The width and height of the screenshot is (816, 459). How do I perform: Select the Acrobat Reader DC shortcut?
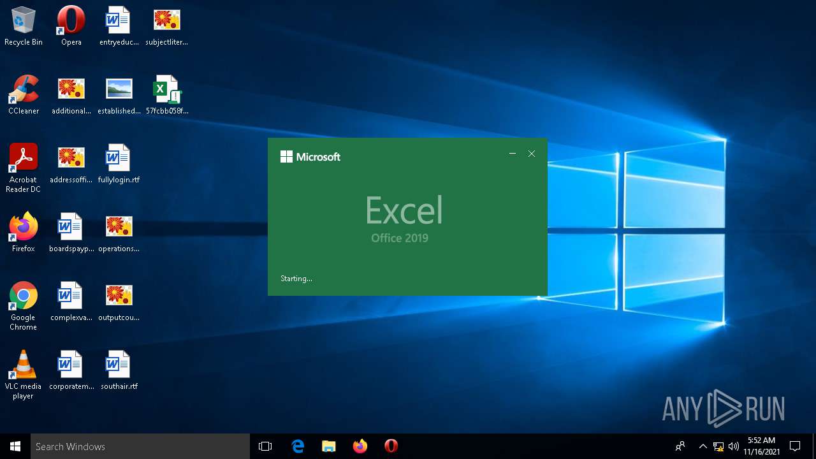coord(24,168)
